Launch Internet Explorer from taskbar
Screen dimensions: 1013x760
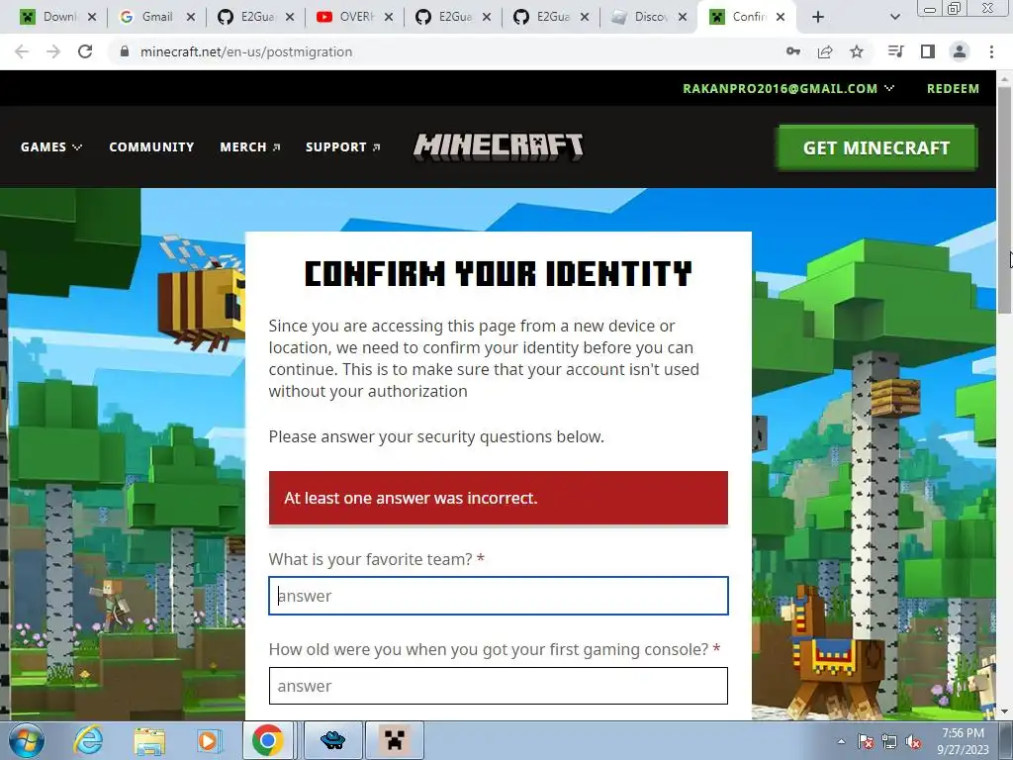click(x=88, y=740)
